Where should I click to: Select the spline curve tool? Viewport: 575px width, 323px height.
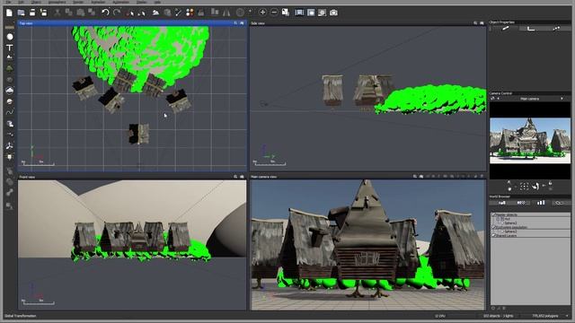pyautogui.click(x=10, y=112)
